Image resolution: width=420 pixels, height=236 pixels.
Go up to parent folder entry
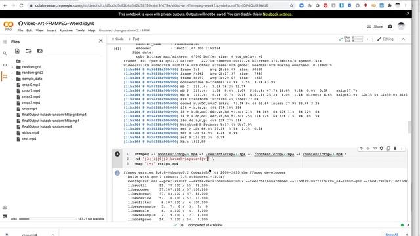click(x=20, y=61)
